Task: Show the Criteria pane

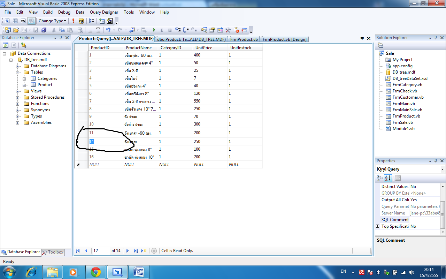Action: point(15,21)
